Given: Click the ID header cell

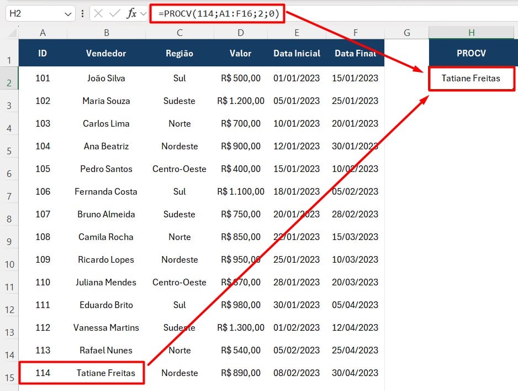Looking at the screenshot, I should [43, 53].
